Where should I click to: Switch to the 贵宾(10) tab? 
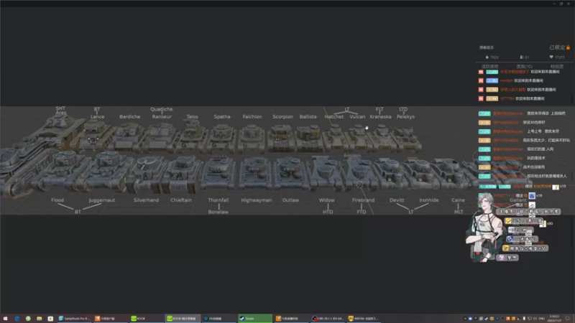[x=525, y=67]
